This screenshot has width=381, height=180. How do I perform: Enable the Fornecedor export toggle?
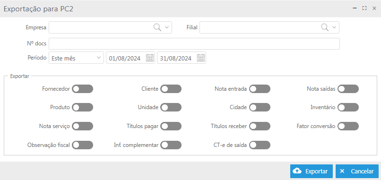coord(82,89)
